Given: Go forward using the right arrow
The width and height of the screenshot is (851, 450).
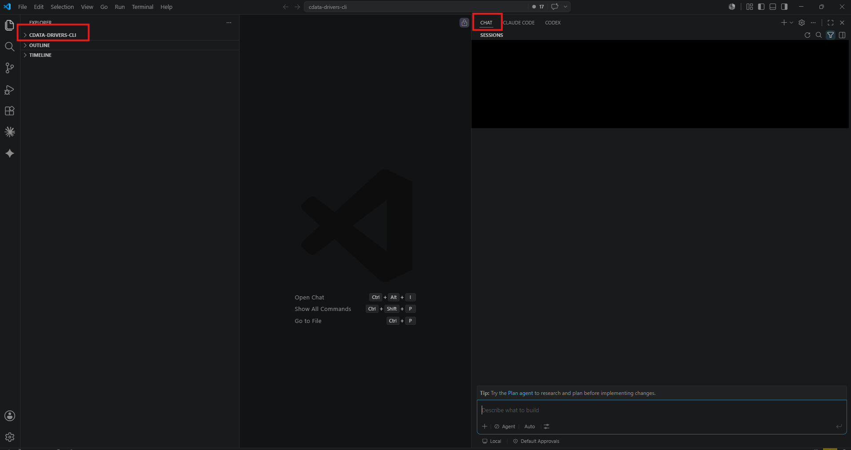Looking at the screenshot, I should click(x=297, y=7).
